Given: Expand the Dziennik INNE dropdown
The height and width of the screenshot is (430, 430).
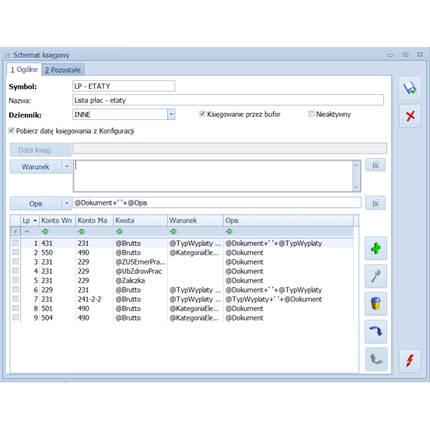Looking at the screenshot, I should click(170, 114).
